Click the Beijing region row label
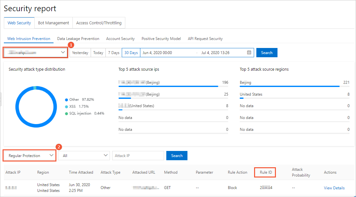 pyautogui.click(x=245, y=83)
